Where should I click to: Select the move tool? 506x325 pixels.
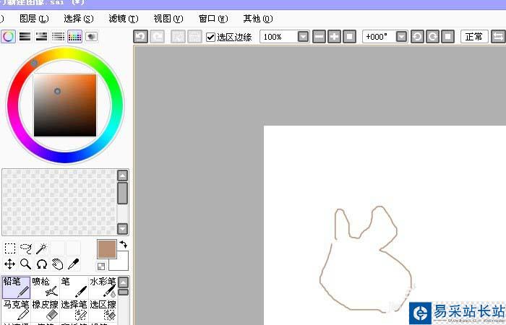pos(10,264)
